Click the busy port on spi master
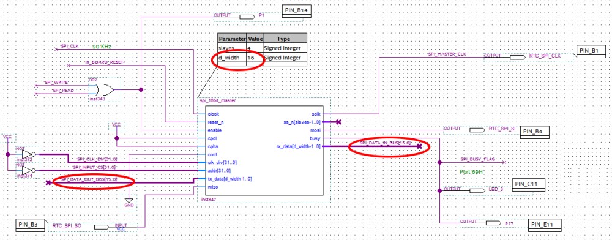 pos(315,138)
